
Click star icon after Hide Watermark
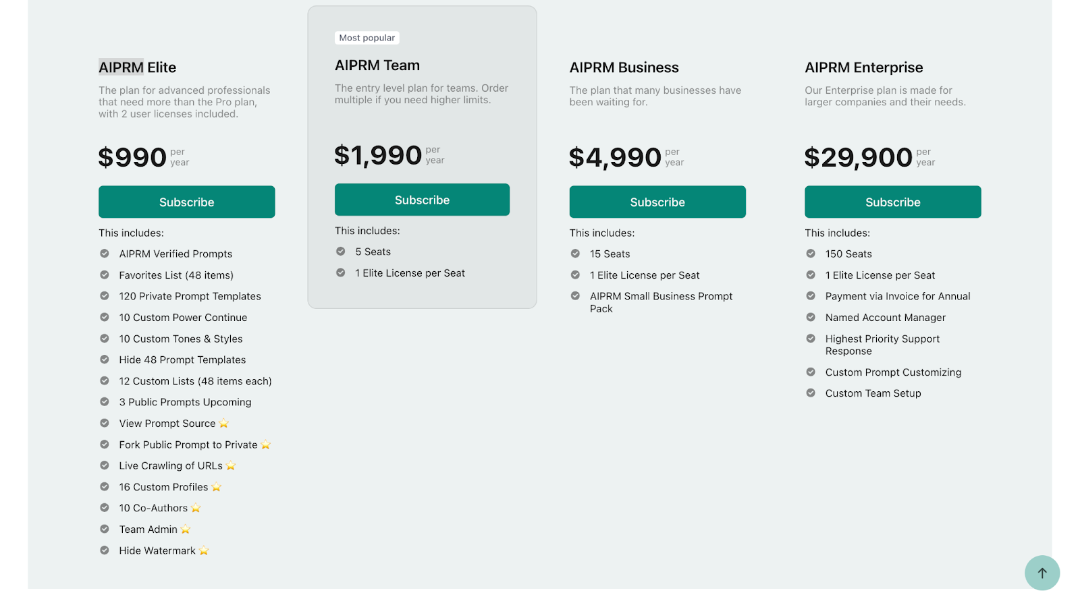pos(204,550)
